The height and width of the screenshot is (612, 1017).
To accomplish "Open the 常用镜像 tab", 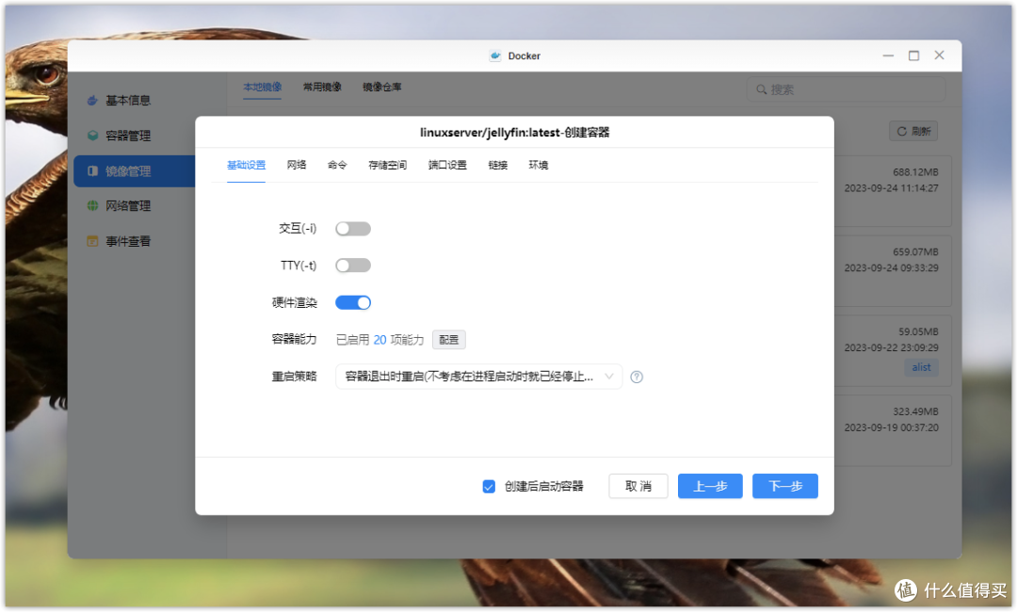I will click(x=322, y=87).
